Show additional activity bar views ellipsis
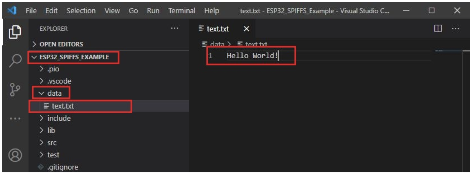Screen dimensions: 473x175 point(15,119)
